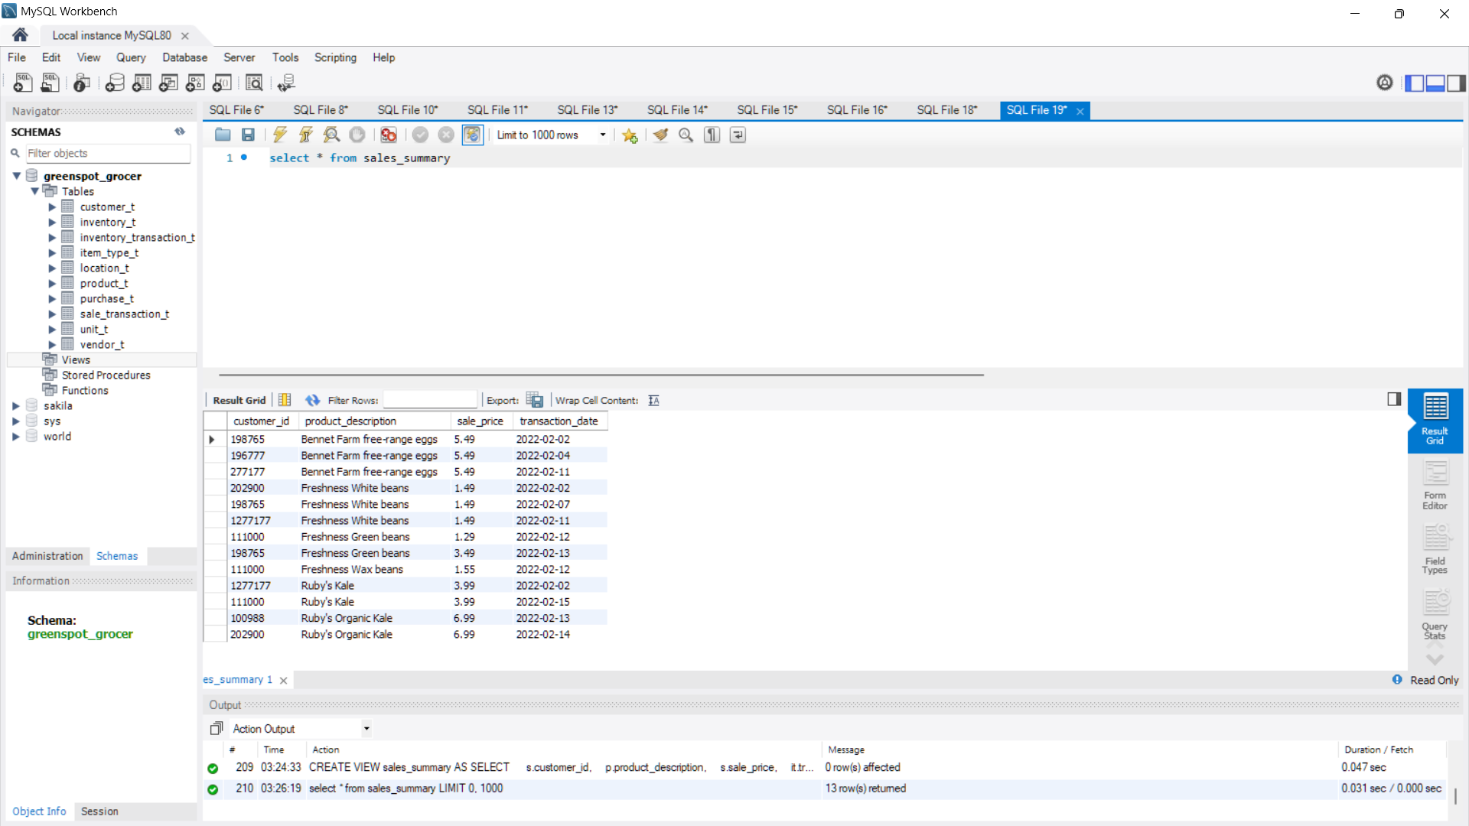
Task: Open Workbench preferences gear icon
Action: point(1385,83)
